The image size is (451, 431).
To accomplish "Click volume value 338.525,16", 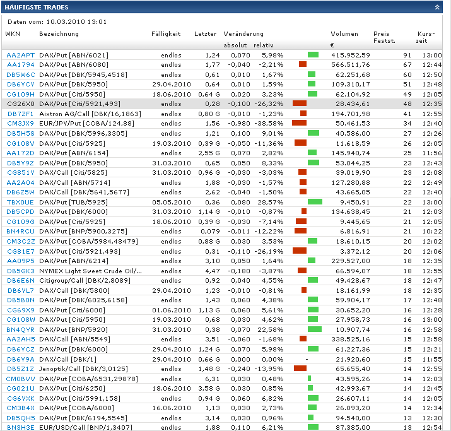I will tap(351, 339).
